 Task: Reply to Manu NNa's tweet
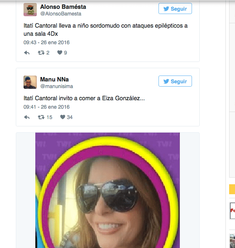click(x=26, y=117)
